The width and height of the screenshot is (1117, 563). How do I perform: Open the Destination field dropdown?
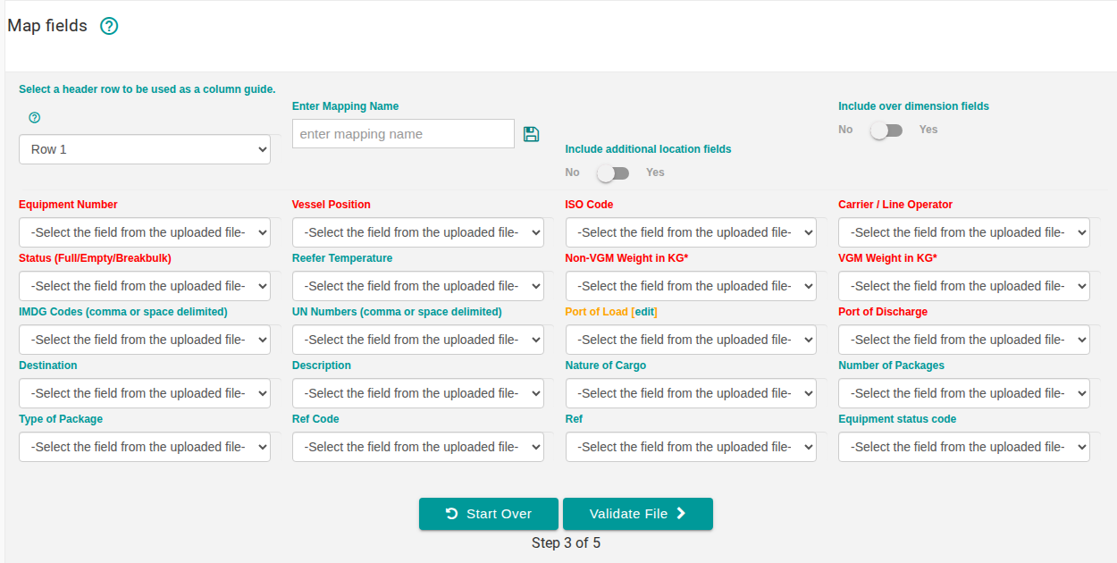click(145, 393)
